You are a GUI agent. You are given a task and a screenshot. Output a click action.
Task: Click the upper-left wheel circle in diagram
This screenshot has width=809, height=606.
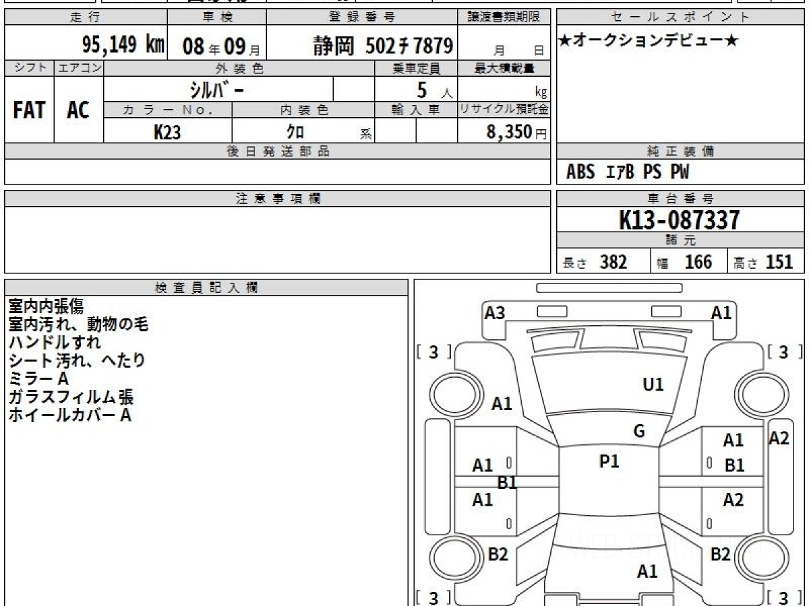(x=450, y=392)
